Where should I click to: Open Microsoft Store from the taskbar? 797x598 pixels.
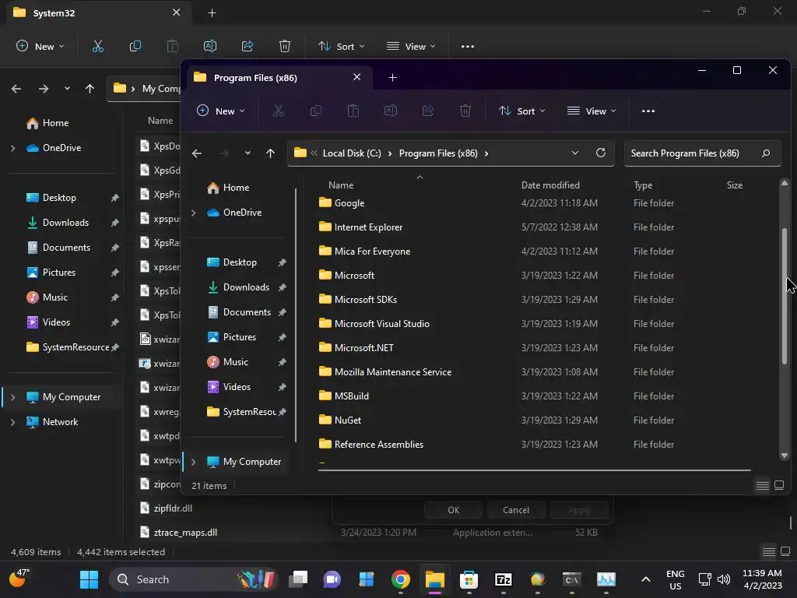pos(469,579)
